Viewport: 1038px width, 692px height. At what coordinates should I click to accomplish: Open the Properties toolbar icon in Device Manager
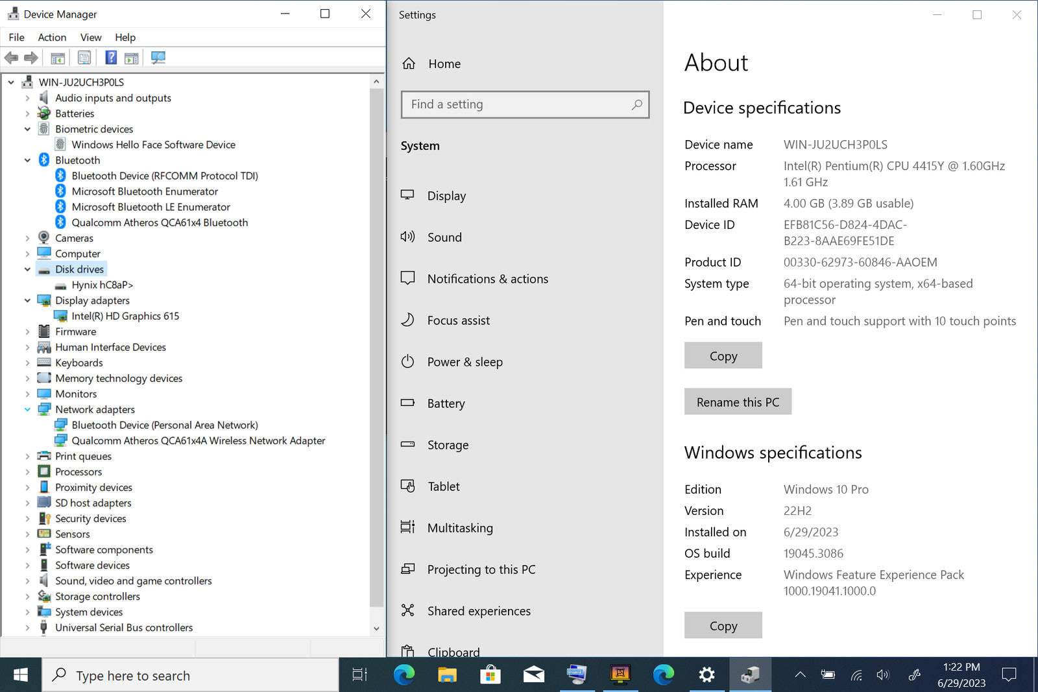84,58
